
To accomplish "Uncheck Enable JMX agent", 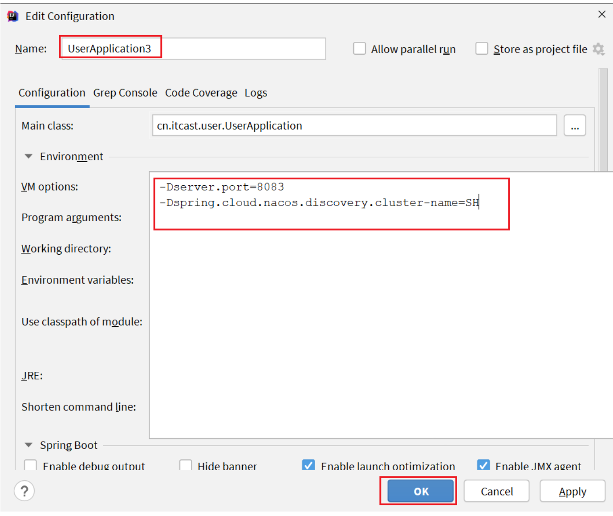I will 483,465.
